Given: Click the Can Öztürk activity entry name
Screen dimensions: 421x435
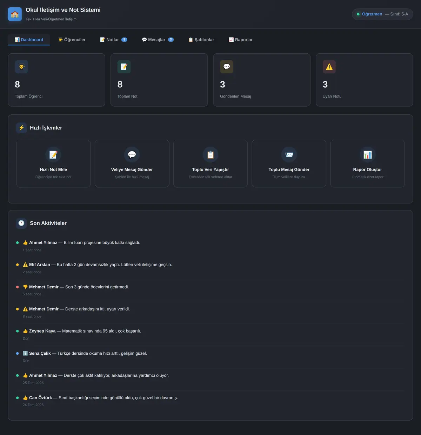Looking at the screenshot, I should 40,398.
